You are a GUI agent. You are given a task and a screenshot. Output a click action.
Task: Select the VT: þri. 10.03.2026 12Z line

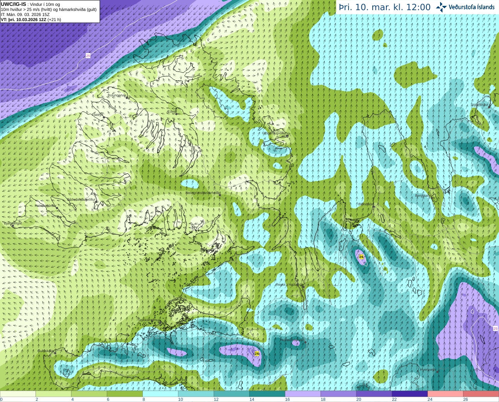tap(31, 20)
